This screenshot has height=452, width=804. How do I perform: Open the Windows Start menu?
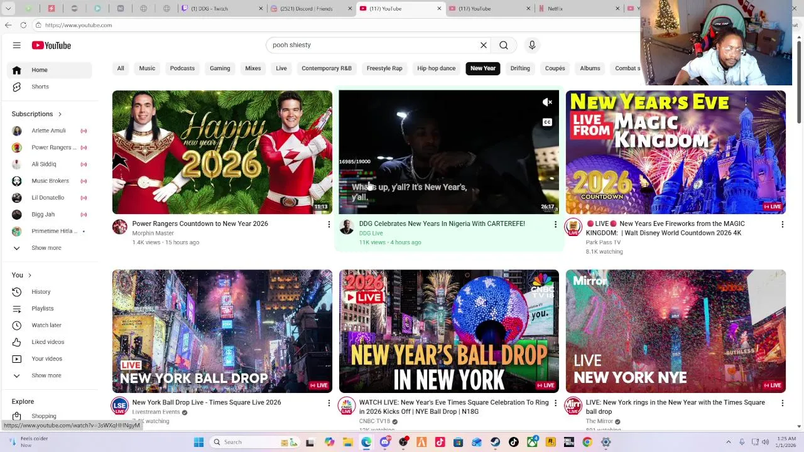[198, 442]
